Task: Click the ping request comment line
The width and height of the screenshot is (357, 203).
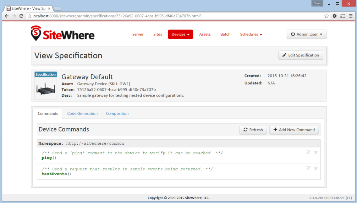Action: 132,153
